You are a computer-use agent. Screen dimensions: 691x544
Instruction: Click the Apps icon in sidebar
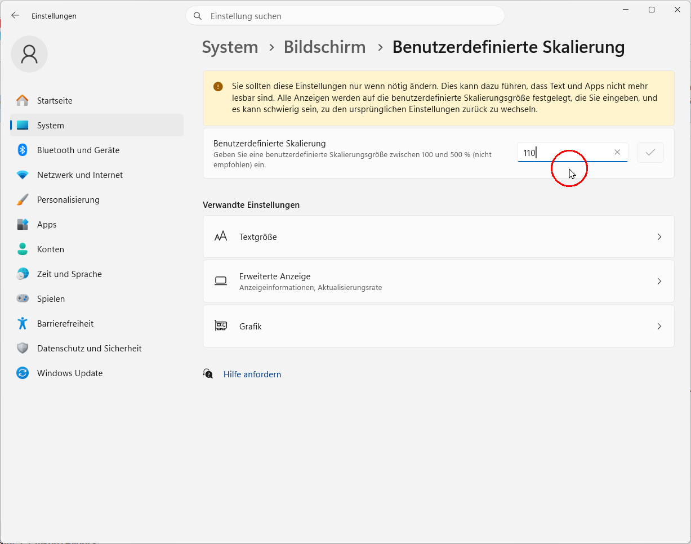click(23, 225)
